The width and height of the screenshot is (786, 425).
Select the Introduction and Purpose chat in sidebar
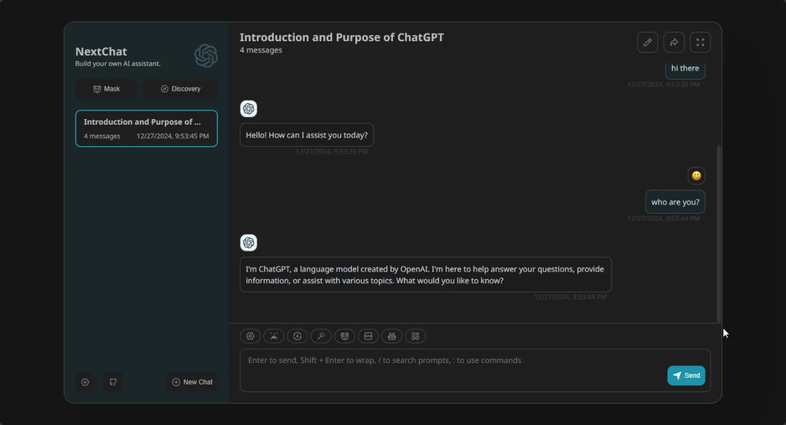tap(146, 128)
